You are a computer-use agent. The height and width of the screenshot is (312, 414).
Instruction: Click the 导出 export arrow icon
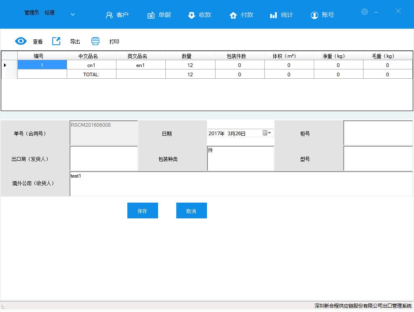click(56, 41)
